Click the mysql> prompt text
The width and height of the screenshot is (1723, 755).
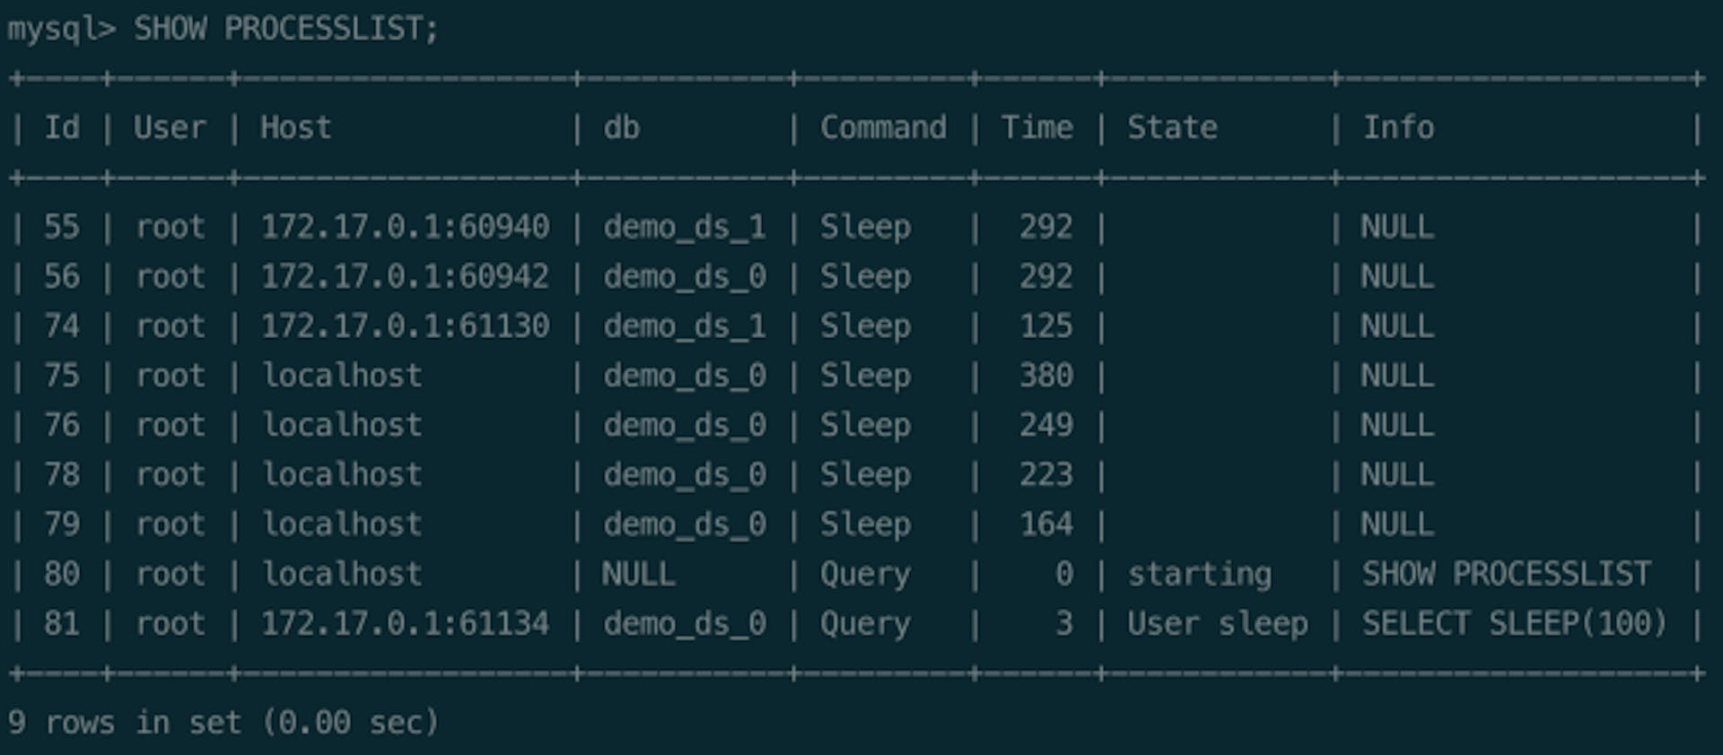pos(61,29)
